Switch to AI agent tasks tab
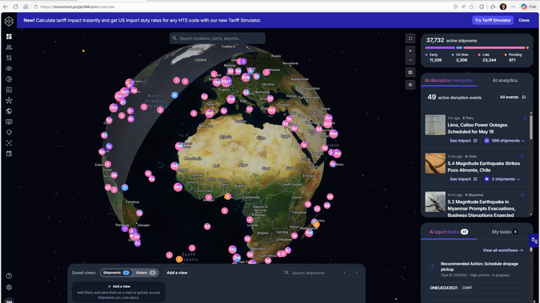540x303 pixels. [x=449, y=232]
